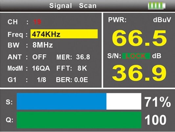Screen dimensions: 175x132
Task: Click the 71% strength percentage
Action: (158, 102)
